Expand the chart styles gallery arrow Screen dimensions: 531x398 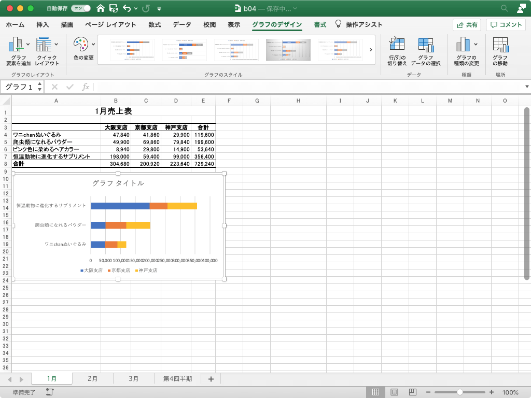[x=371, y=50]
